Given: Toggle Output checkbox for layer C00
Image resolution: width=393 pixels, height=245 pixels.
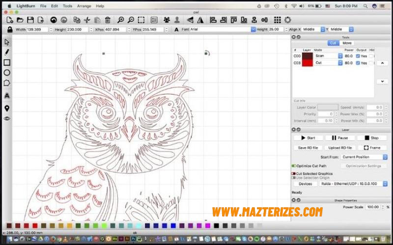Looking at the screenshot, I should 358,56.
